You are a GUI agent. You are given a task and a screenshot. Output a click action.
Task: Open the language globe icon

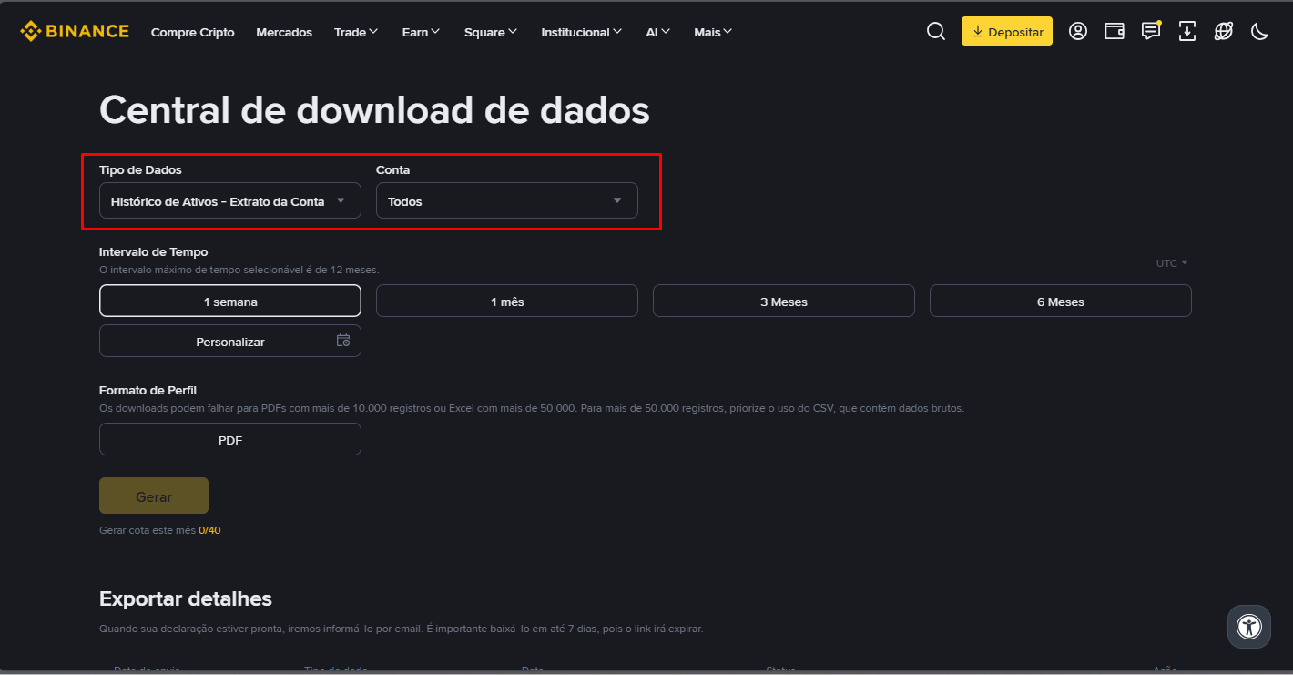(1224, 31)
